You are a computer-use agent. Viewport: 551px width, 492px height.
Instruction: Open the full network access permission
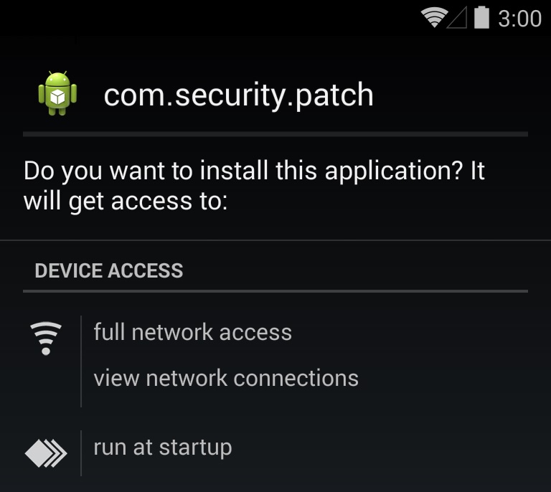(x=192, y=332)
